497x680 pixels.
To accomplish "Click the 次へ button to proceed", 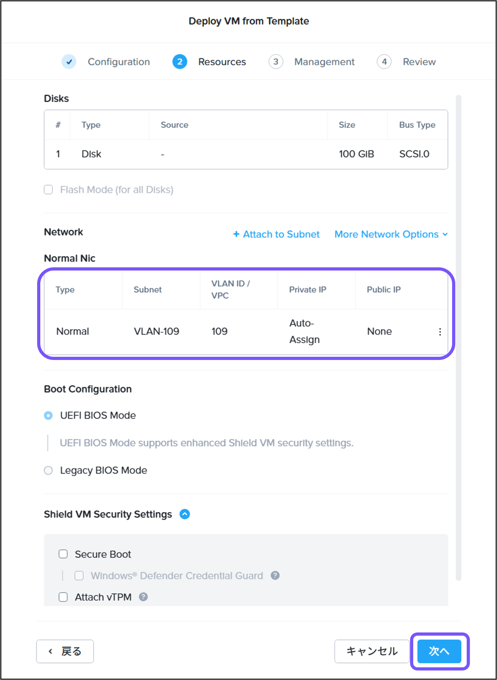I will tap(439, 651).
